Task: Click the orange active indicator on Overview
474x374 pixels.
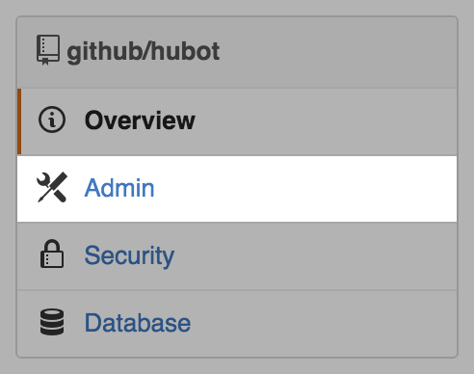Action: click(x=19, y=121)
